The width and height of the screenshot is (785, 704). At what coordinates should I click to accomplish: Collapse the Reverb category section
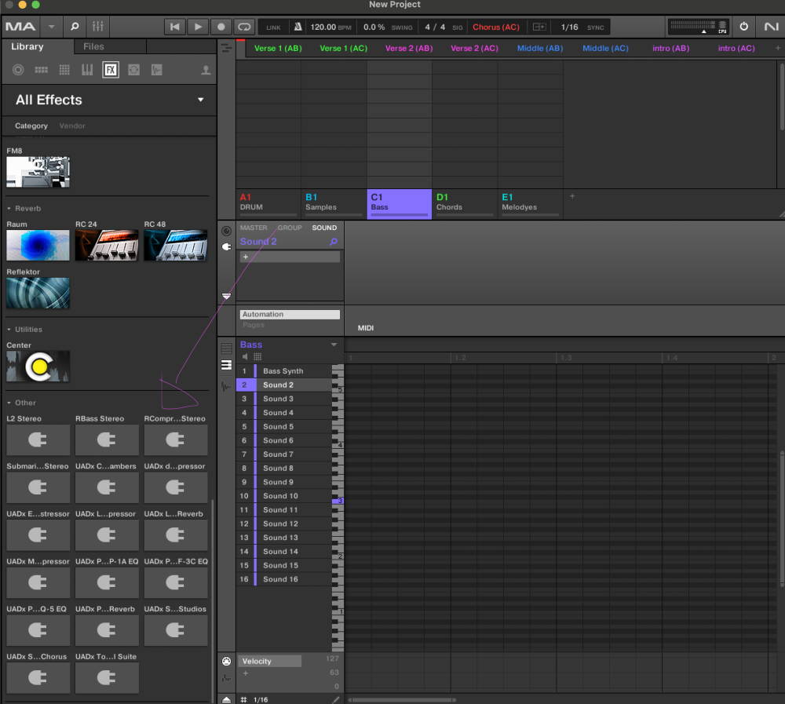9,209
